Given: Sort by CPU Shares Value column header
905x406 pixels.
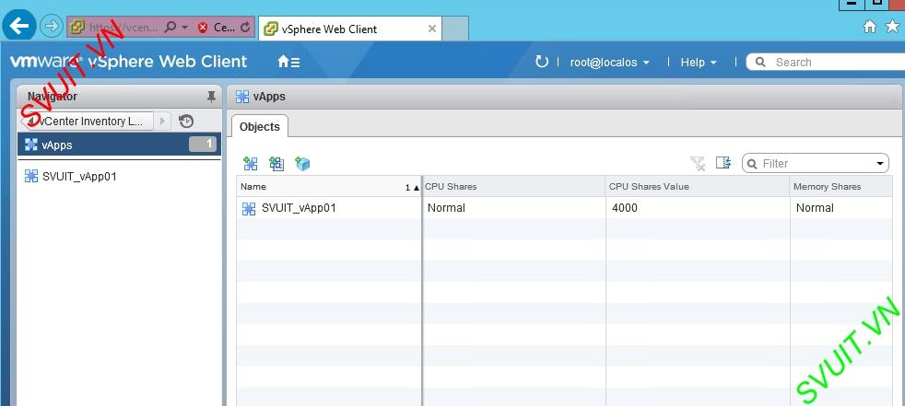Looking at the screenshot, I should (698, 187).
